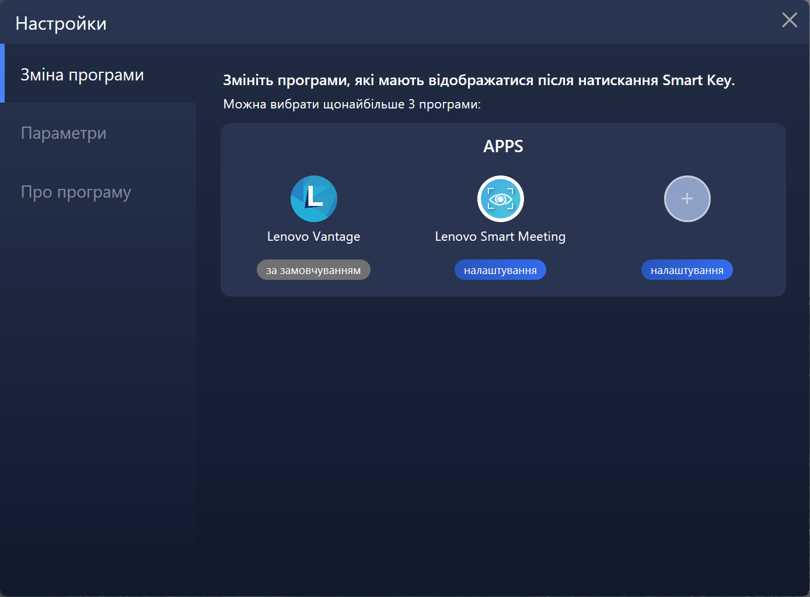Click 'налаштування' under the empty plus slot

[x=687, y=270]
